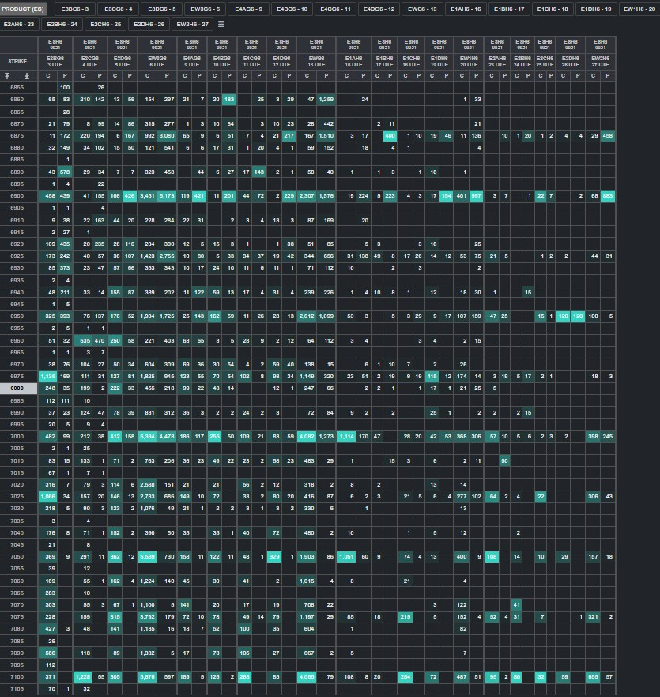Jump to top strike with the up-arrow icon
This screenshot has height=697, width=660.
[7, 76]
